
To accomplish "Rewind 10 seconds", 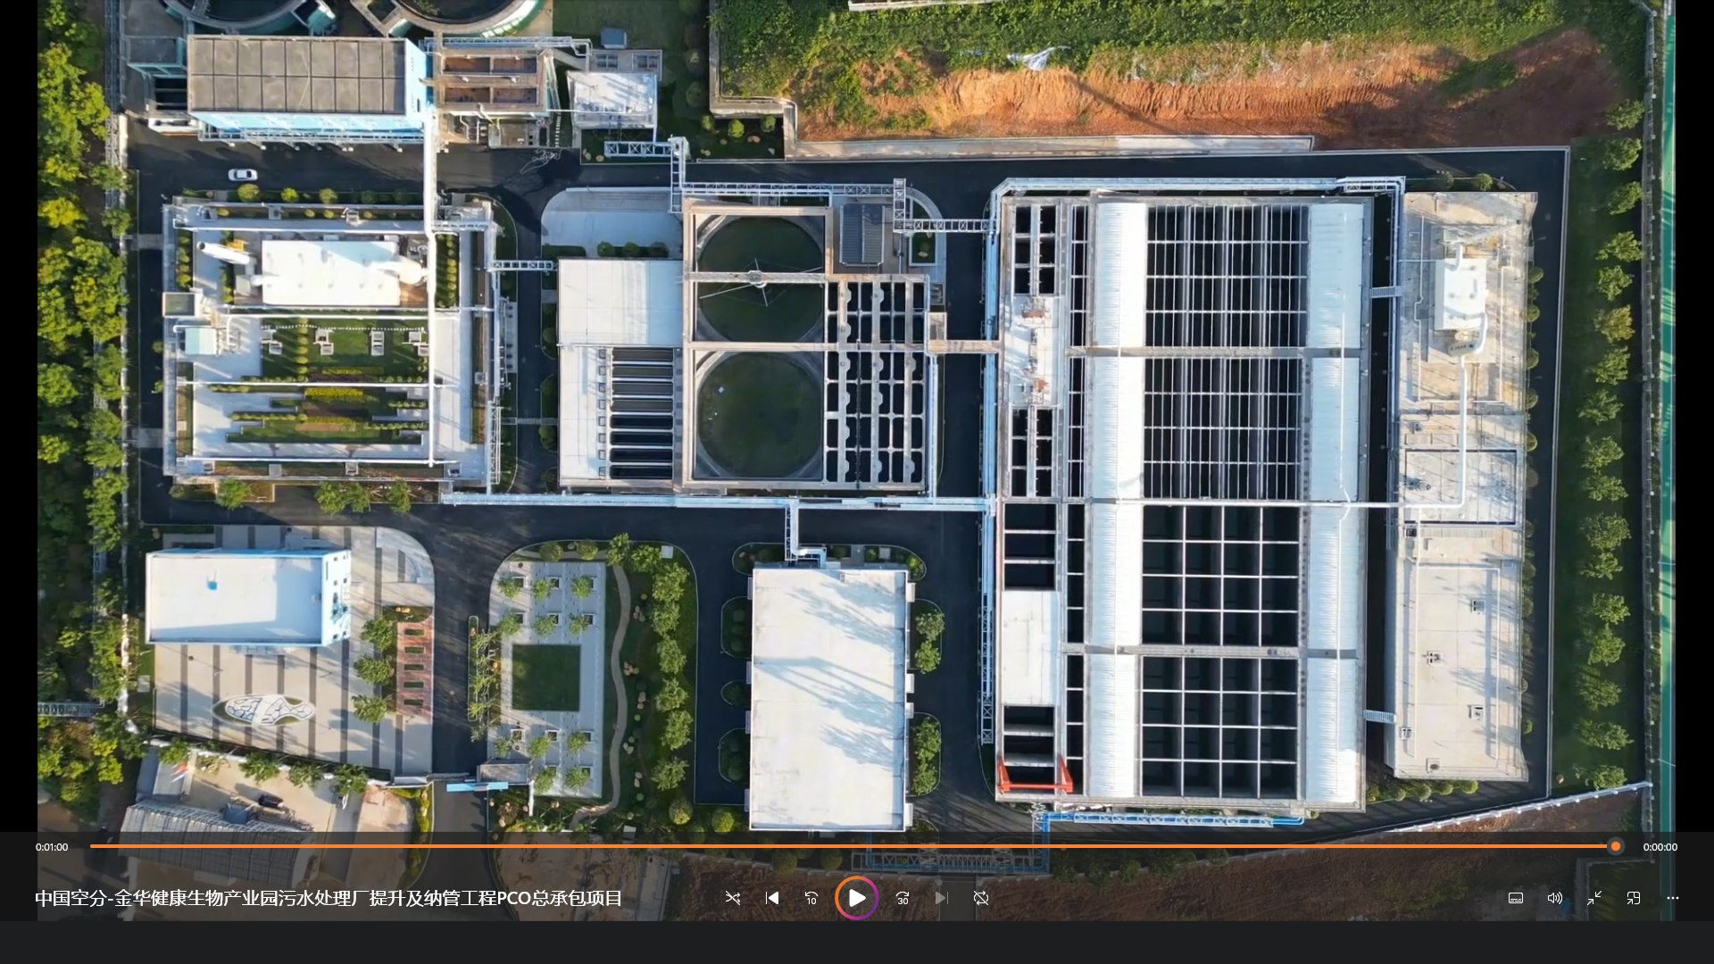I will pos(811,898).
